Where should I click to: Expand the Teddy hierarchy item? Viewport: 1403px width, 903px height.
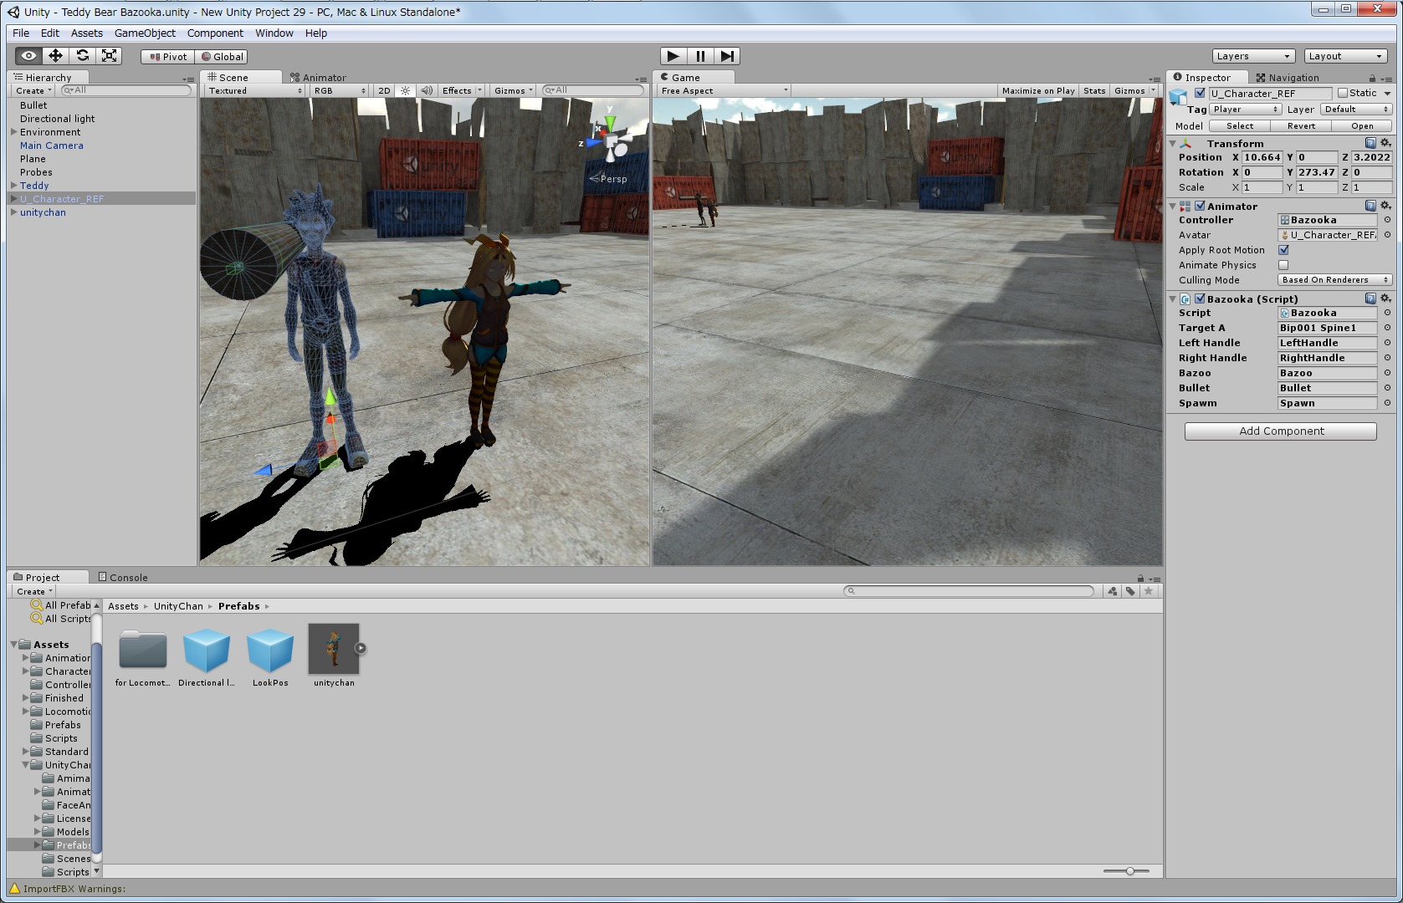coord(13,186)
